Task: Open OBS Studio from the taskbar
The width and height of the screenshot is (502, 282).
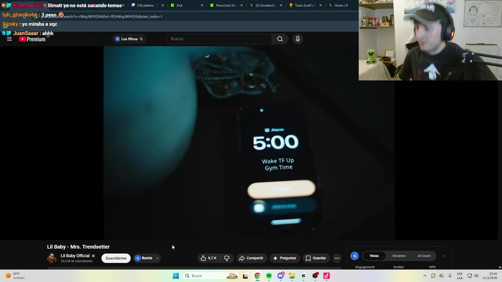Action: point(315,276)
